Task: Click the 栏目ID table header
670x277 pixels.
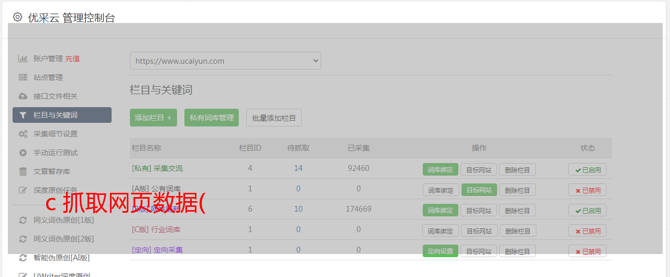Action: (250, 148)
